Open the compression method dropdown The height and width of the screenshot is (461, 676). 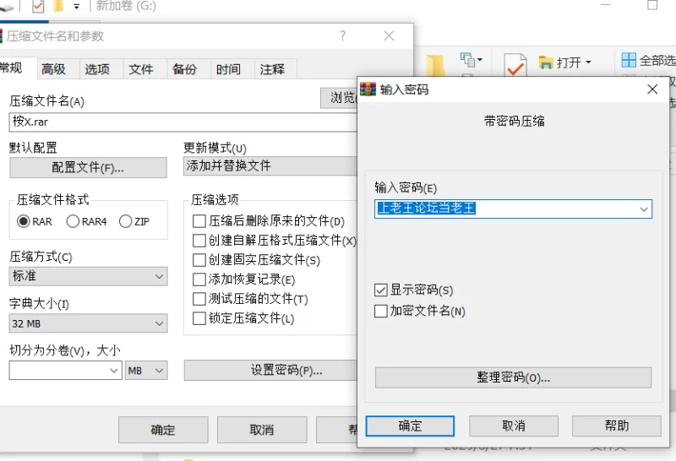88,276
